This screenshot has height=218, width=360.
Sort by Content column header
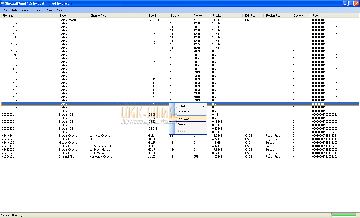[300, 16]
